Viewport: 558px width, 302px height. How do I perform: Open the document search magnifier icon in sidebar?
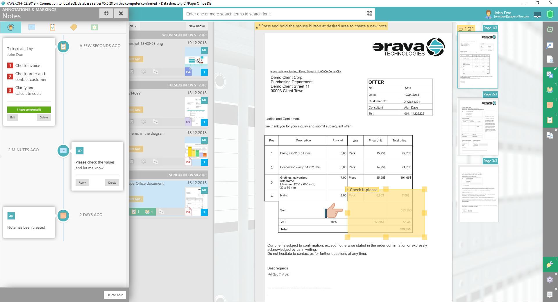pos(550,59)
